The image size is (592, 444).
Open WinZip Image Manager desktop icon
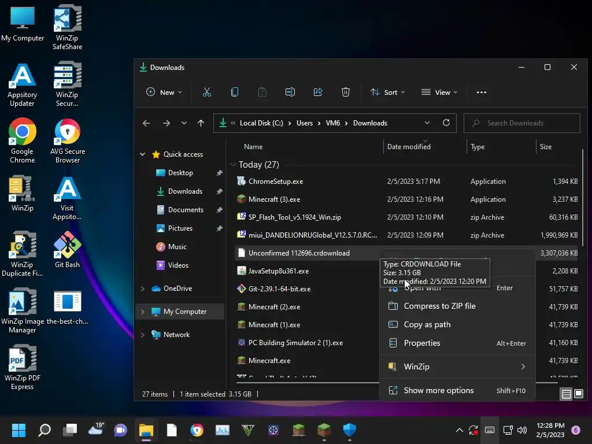tap(23, 310)
